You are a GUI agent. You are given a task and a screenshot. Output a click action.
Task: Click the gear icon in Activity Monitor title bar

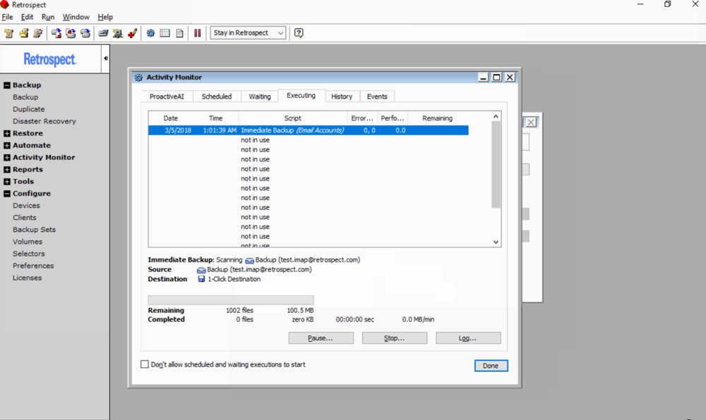pyautogui.click(x=138, y=78)
